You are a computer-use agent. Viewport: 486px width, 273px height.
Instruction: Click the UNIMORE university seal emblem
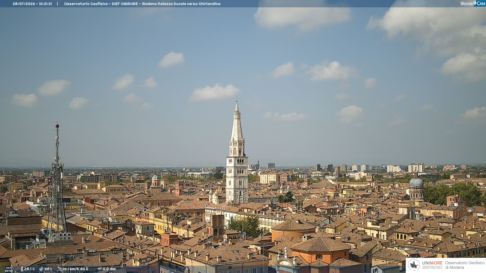[414, 265]
